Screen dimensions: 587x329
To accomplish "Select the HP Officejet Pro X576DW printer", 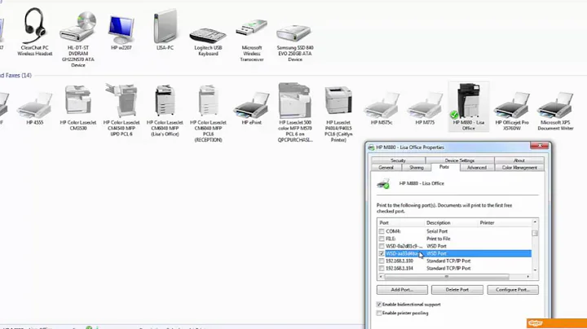I will point(512,111).
